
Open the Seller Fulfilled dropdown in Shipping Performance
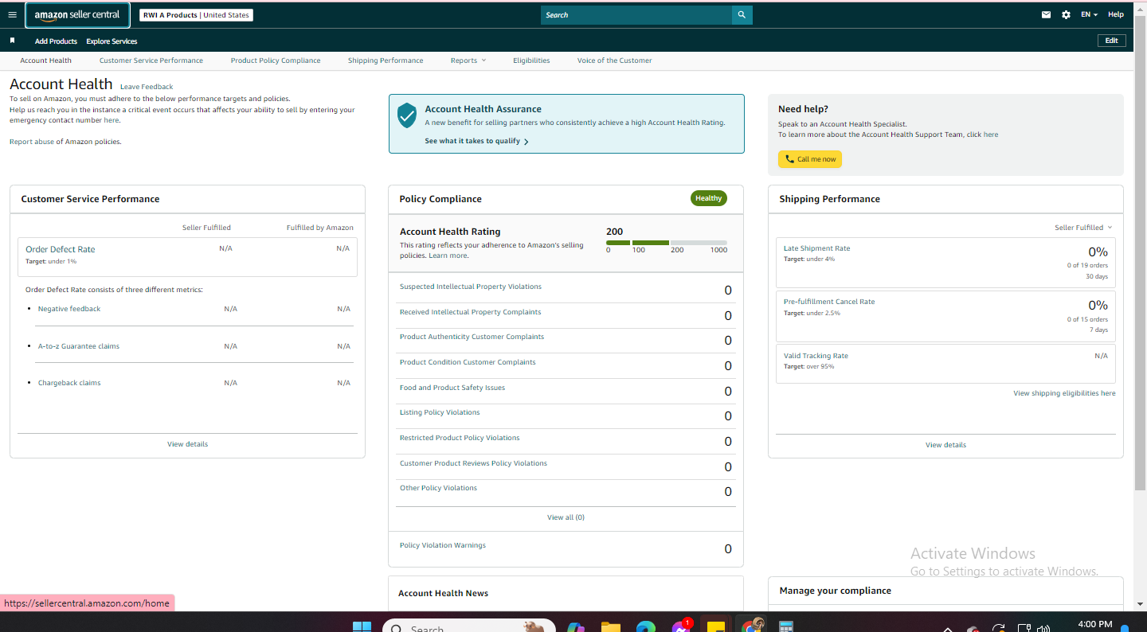(x=1083, y=228)
